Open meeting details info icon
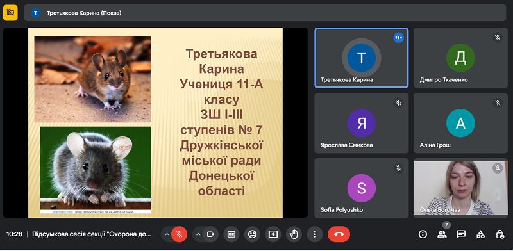 click(423, 234)
